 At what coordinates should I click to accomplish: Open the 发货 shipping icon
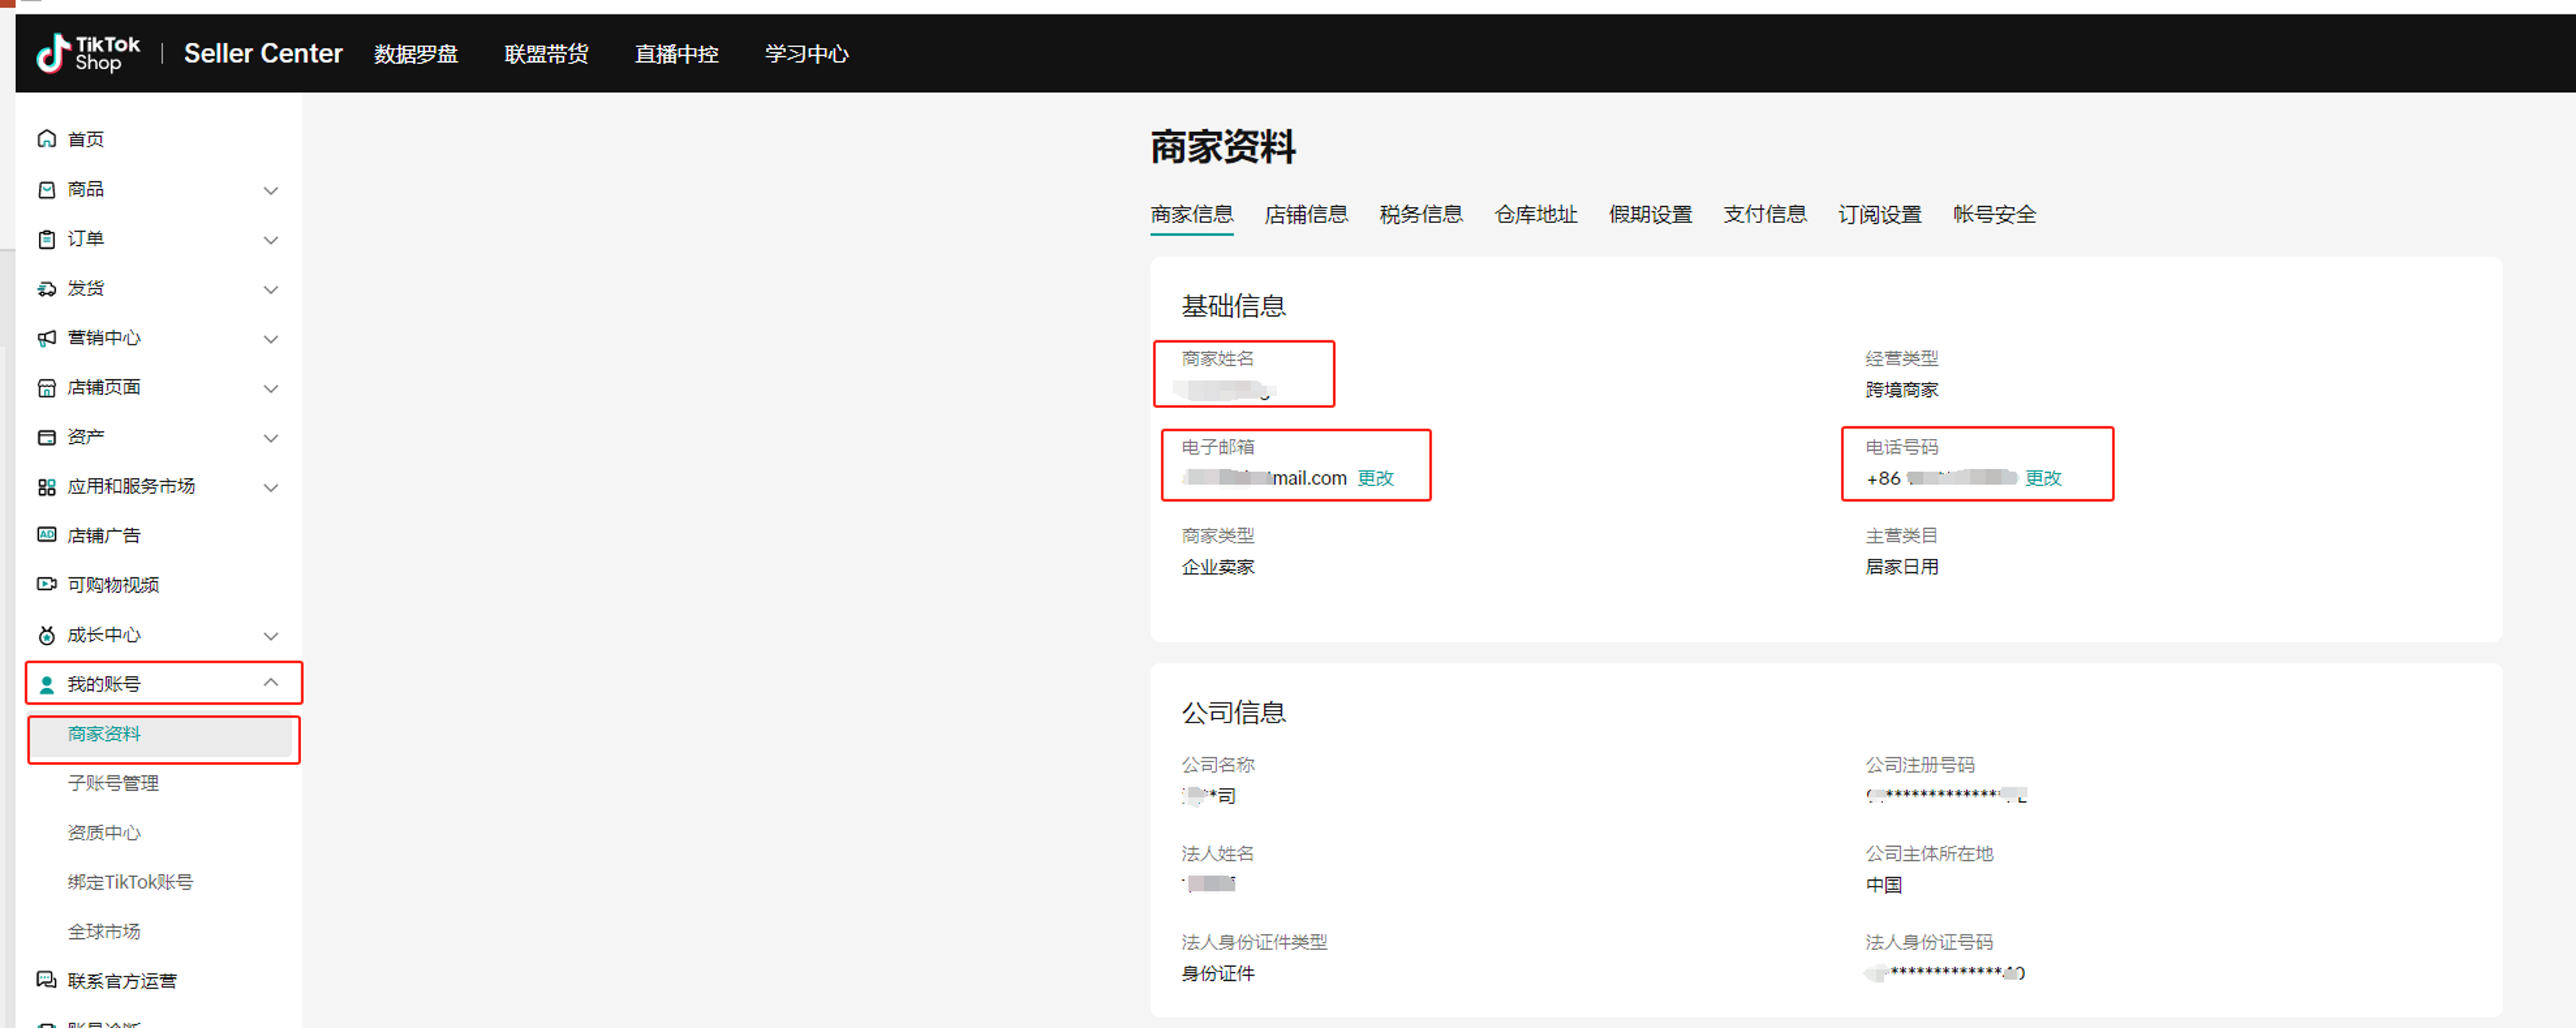point(46,288)
